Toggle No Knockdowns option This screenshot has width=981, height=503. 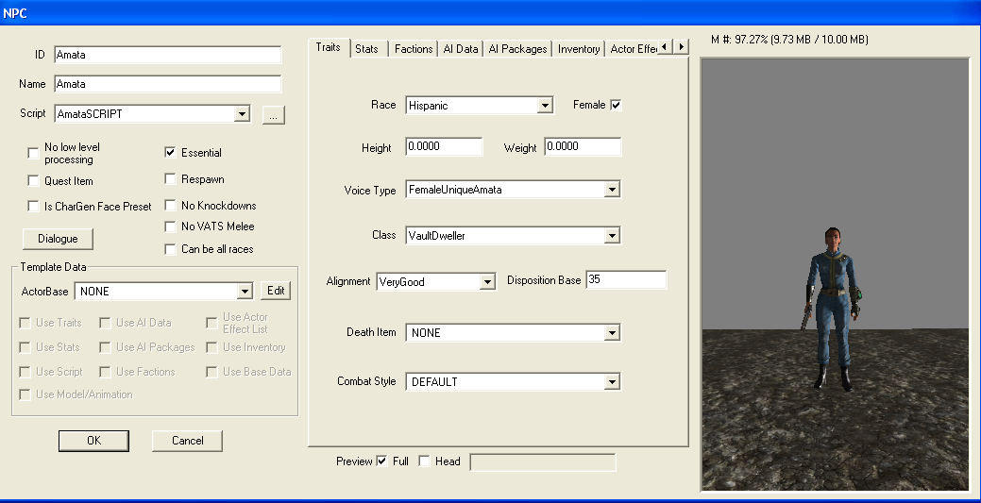(170, 205)
